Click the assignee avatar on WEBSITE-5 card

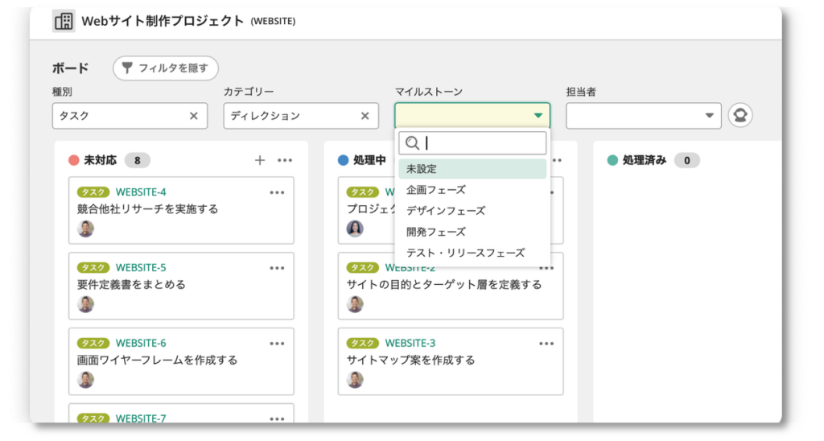click(85, 304)
